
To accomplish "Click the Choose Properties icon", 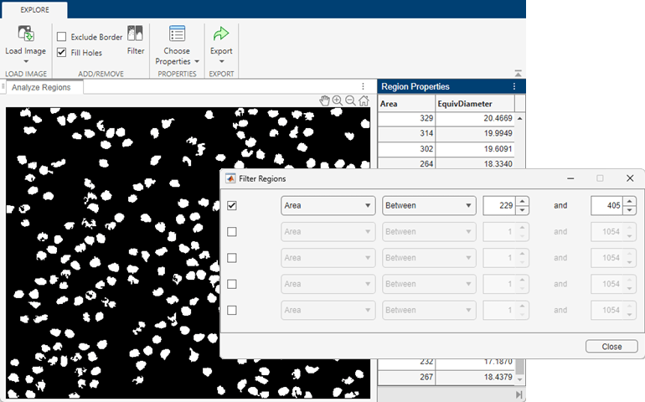I will click(178, 33).
